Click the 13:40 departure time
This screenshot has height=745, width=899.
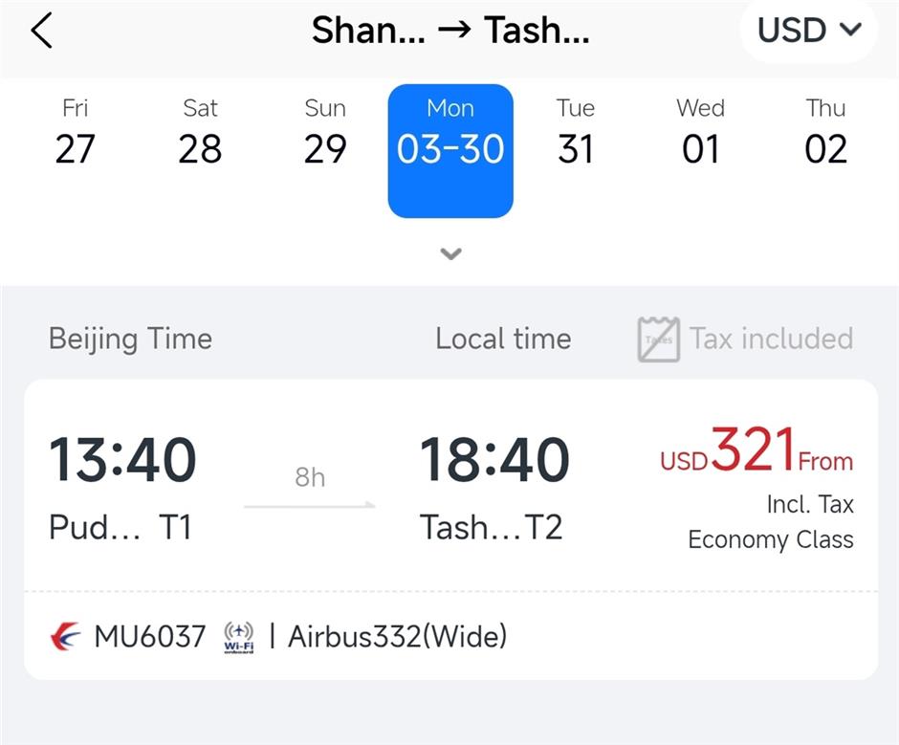pyautogui.click(x=122, y=460)
